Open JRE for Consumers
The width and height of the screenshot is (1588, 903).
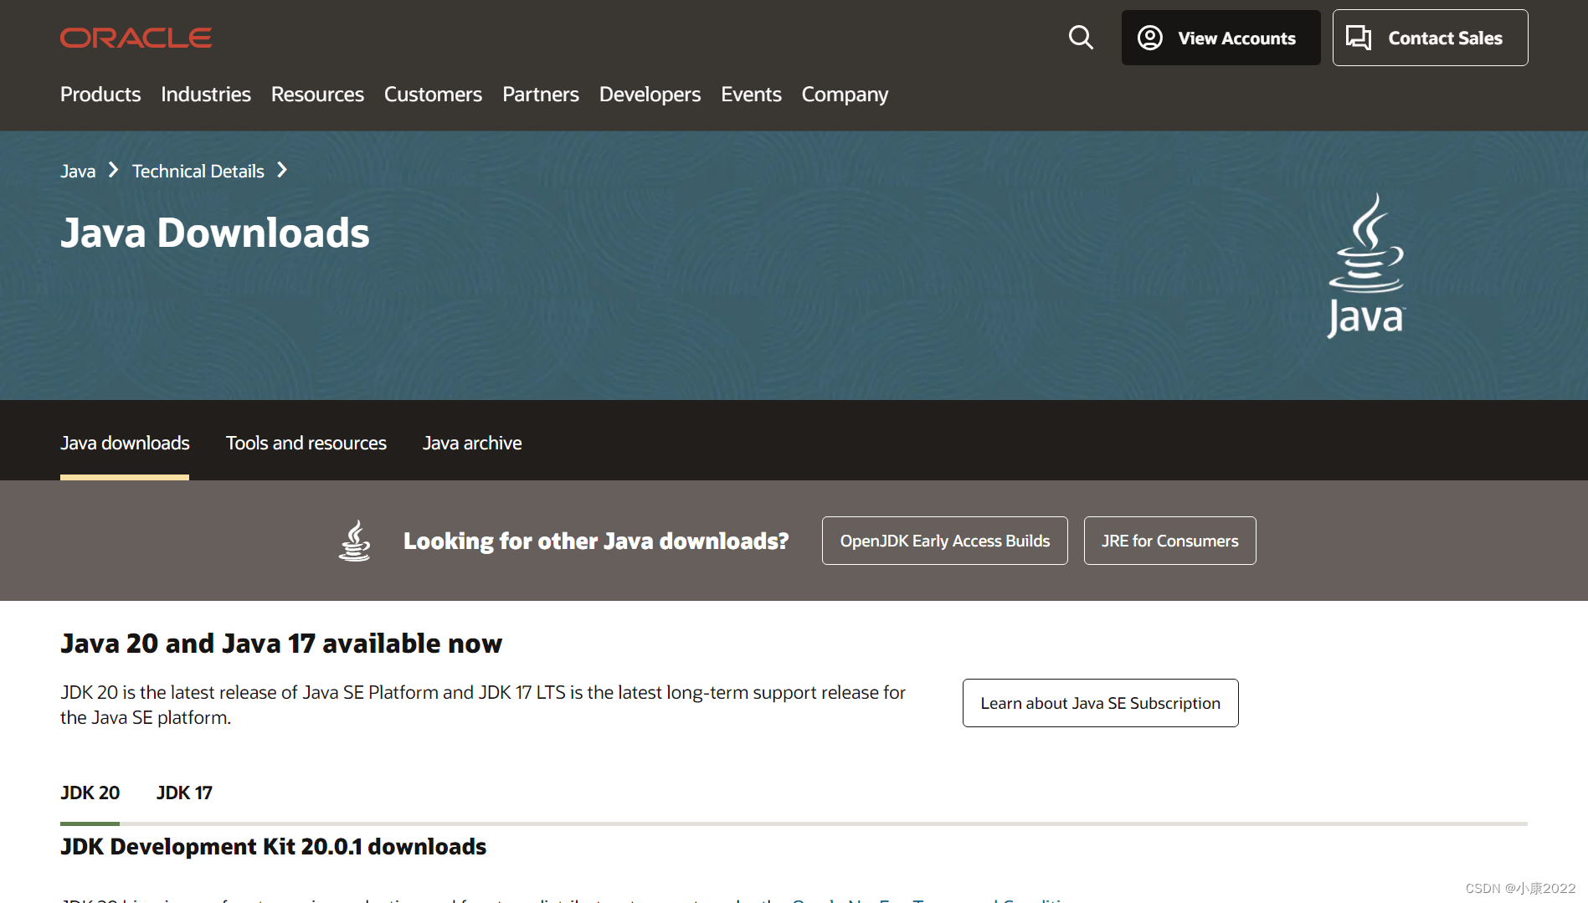coord(1169,541)
